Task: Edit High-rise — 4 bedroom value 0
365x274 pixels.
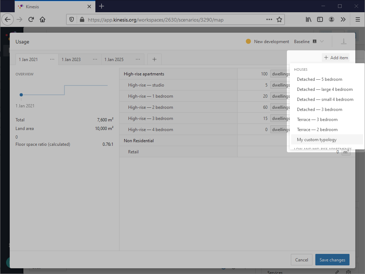Action: tap(266, 130)
